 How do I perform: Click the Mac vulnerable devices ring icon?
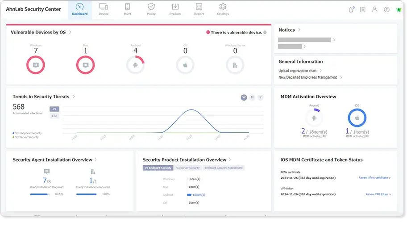[85, 65]
